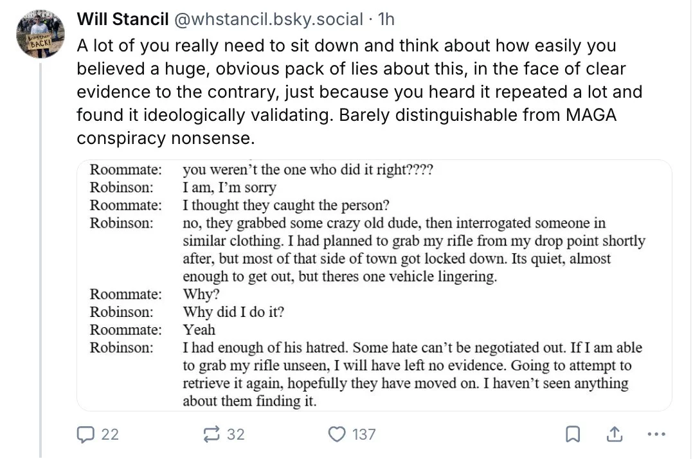Open the @whstancil.bsky.social handle link

point(269,19)
